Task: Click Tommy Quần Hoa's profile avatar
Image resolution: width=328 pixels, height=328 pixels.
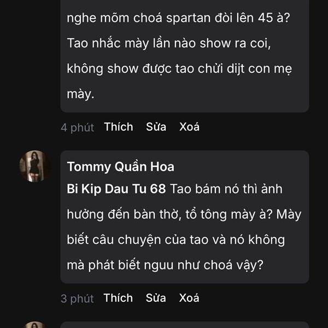Action: pyautogui.click(x=36, y=166)
